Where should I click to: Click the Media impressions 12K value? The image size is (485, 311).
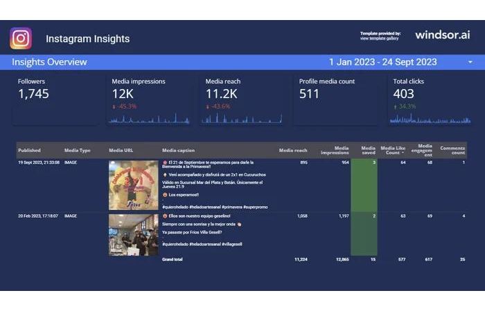[123, 94]
